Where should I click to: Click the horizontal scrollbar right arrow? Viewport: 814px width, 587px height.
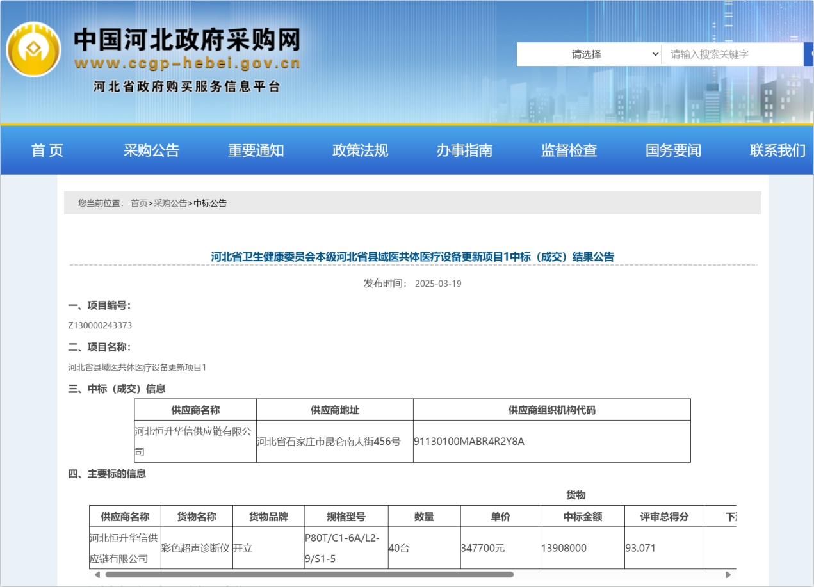pyautogui.click(x=728, y=574)
